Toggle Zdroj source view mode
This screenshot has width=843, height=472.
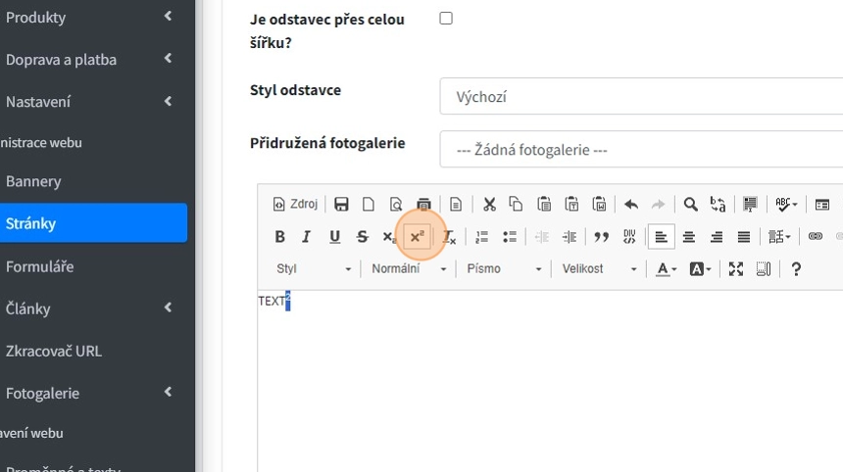click(x=295, y=205)
